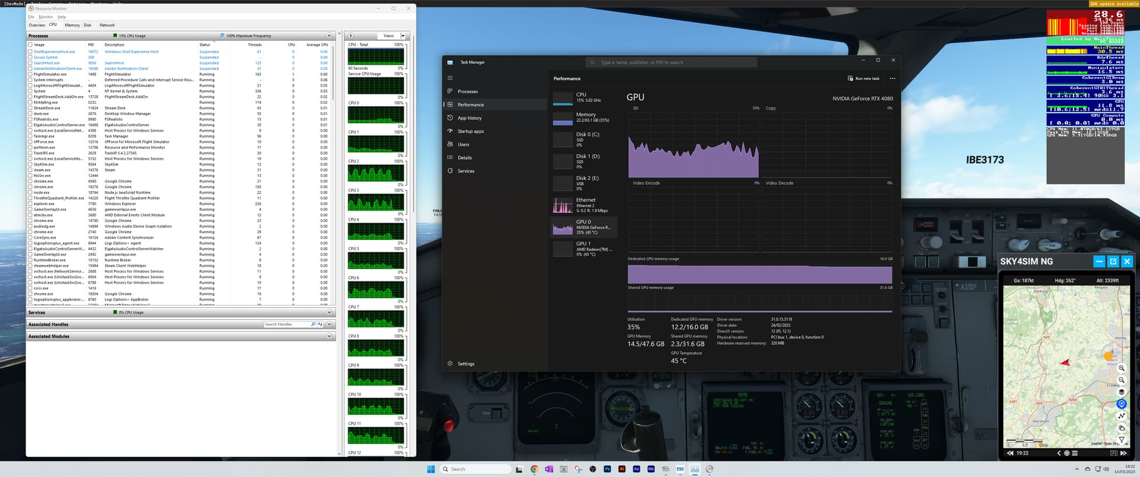Check the explorer.exe process checkbox

(30, 203)
